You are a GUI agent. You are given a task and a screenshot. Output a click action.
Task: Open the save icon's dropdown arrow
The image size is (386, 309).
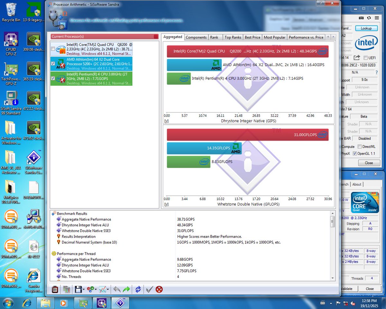84,290
